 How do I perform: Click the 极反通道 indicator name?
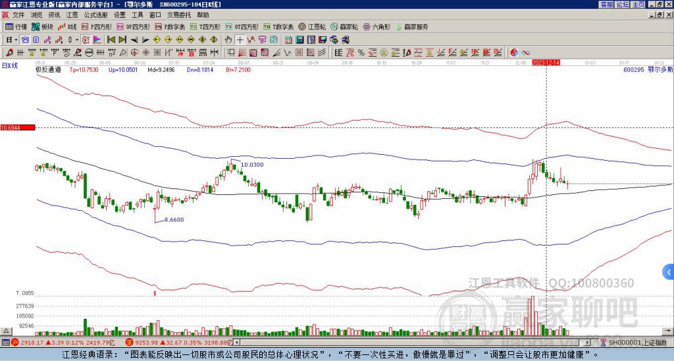pos(48,70)
